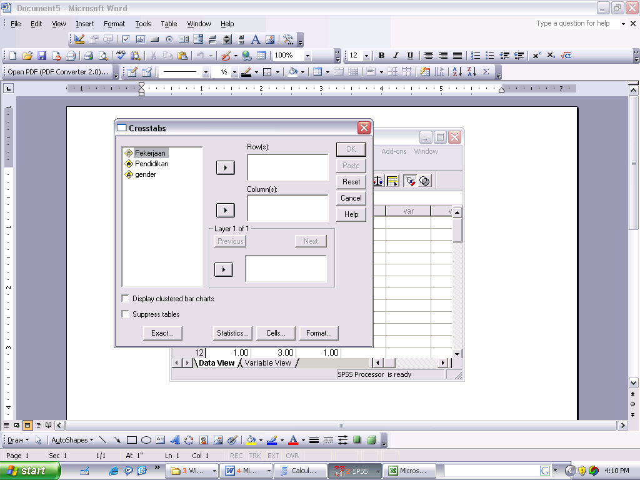
Task: Select the Oval drawing tool
Action: point(146,440)
